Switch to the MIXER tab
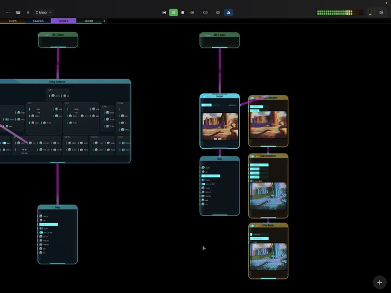This screenshot has width=391, height=293. [x=89, y=21]
